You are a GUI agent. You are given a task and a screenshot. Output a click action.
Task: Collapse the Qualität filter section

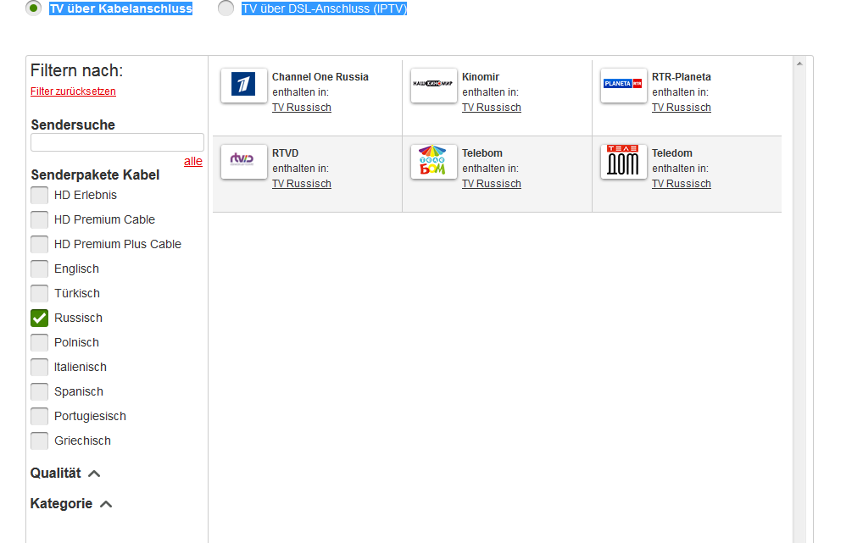[94, 474]
